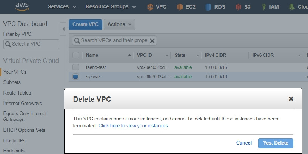Image resolution: width=308 pixels, height=154 pixels.
Task: Check the taeho-test VPC row checkbox
Action: [75, 67]
